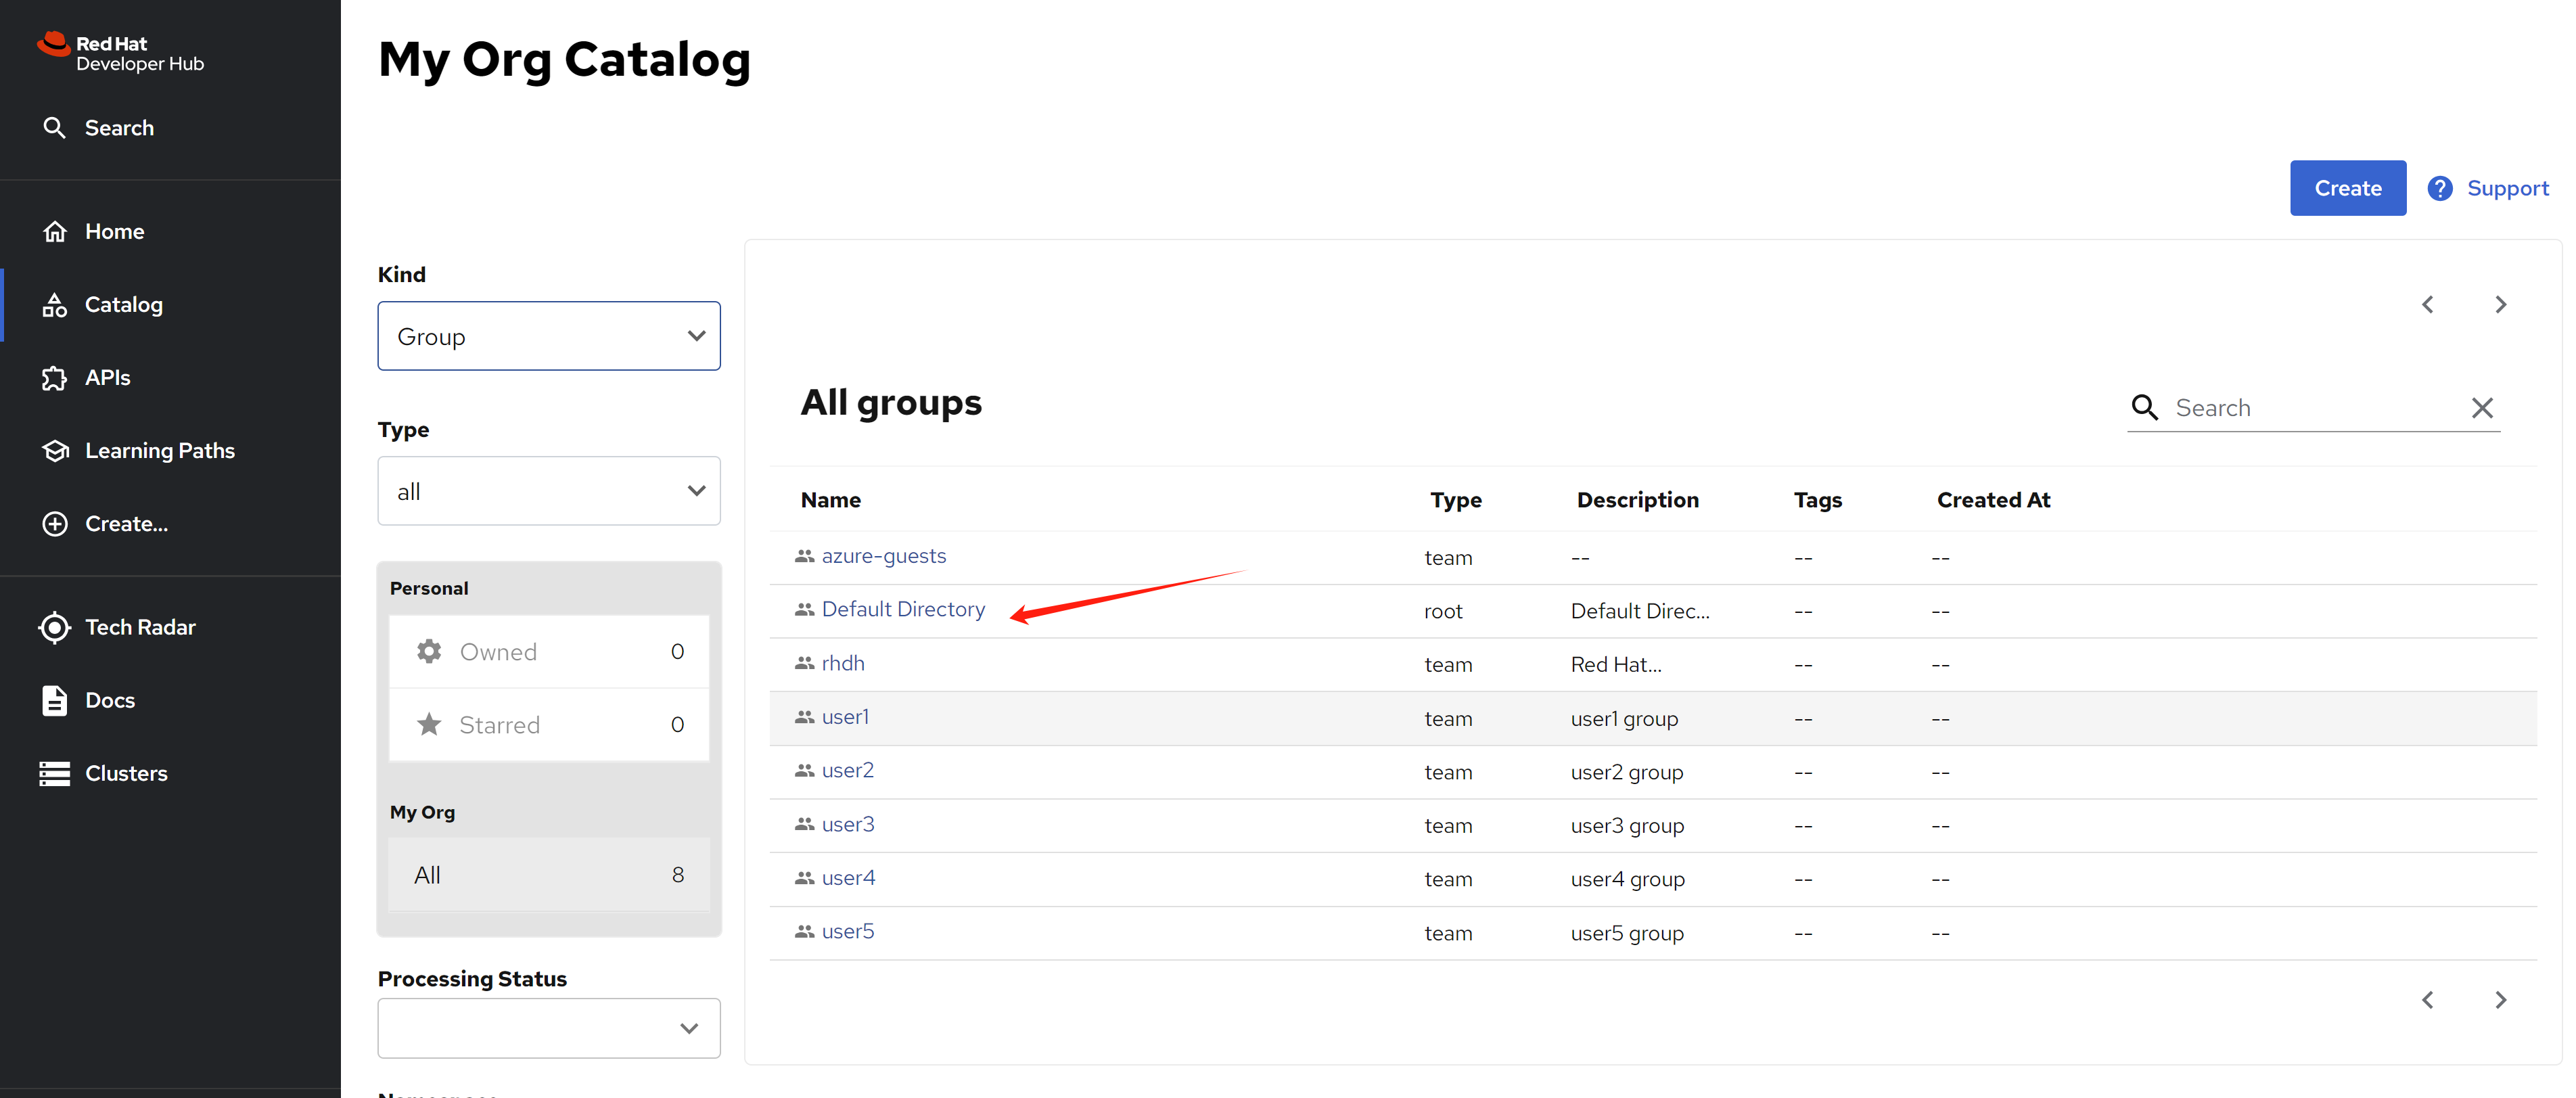The width and height of the screenshot is (2576, 1098).
Task: Go to the previous page using the bottom arrow
Action: click(x=2427, y=1000)
